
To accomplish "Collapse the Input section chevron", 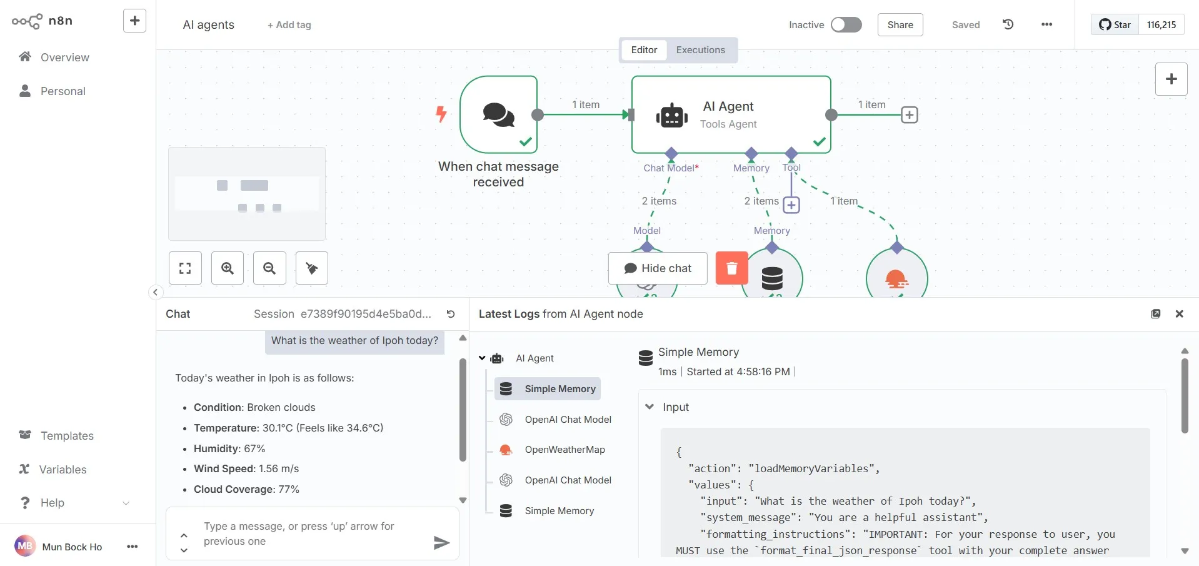I will (650, 407).
